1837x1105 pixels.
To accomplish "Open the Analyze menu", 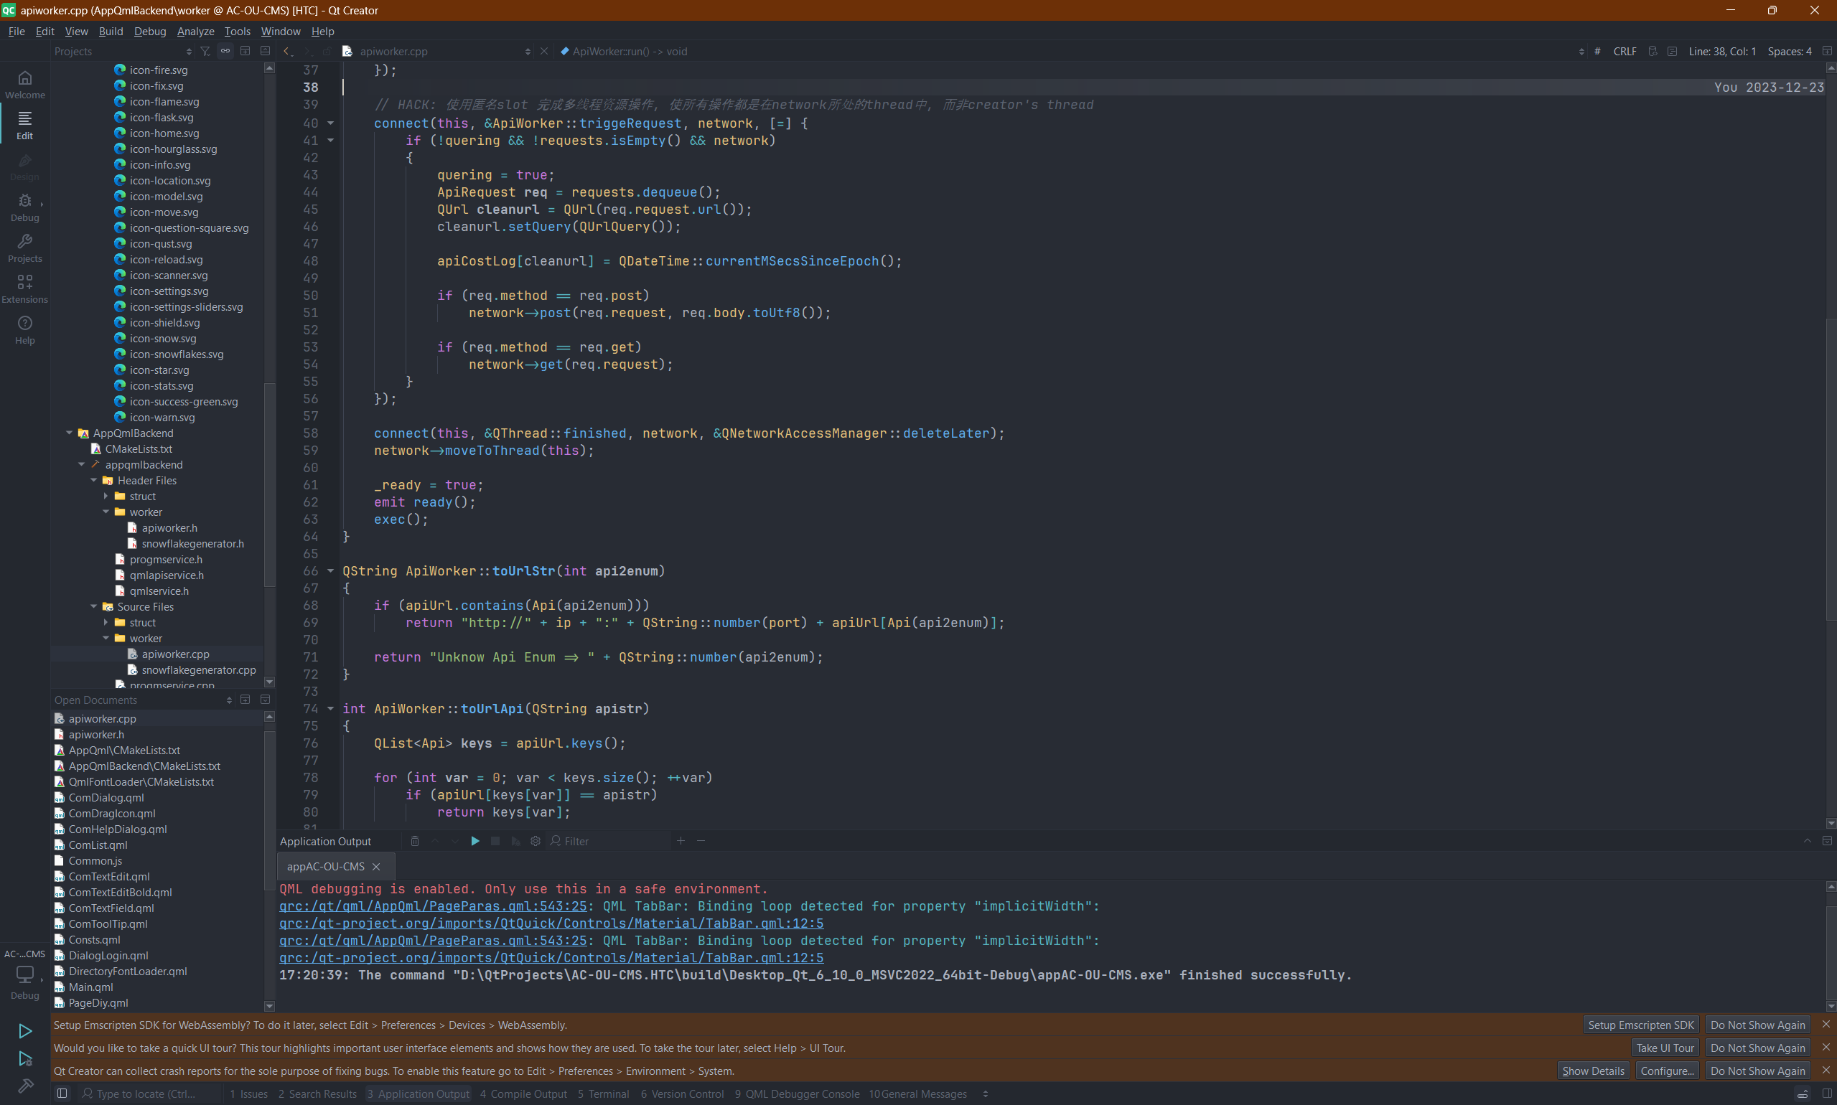I will (195, 32).
